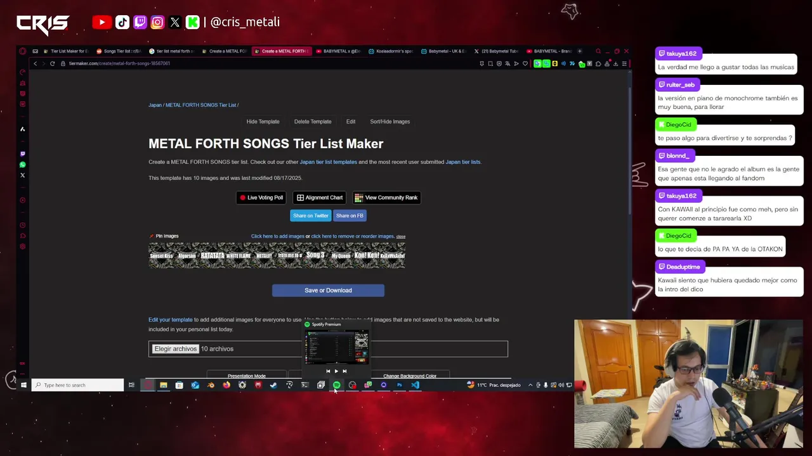Open File Explorer from the taskbar
The height and width of the screenshot is (456, 812).
[164, 385]
